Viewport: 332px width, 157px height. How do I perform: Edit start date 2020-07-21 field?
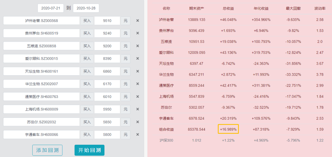pyautogui.click(x=51, y=8)
